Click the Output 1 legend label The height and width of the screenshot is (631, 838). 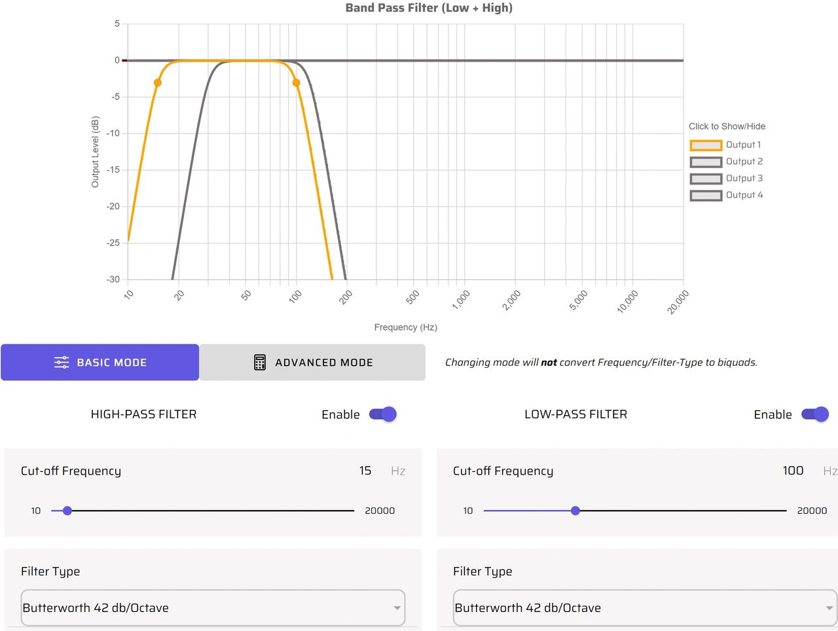click(743, 145)
